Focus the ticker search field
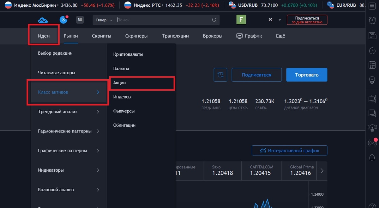379x208 pixels. (x=163, y=20)
